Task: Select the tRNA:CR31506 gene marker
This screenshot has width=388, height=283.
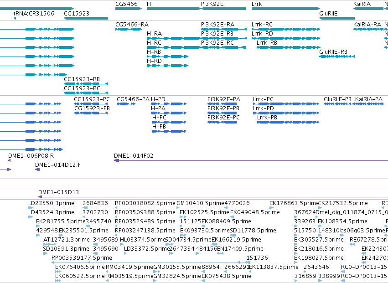Action: [x=15, y=18]
